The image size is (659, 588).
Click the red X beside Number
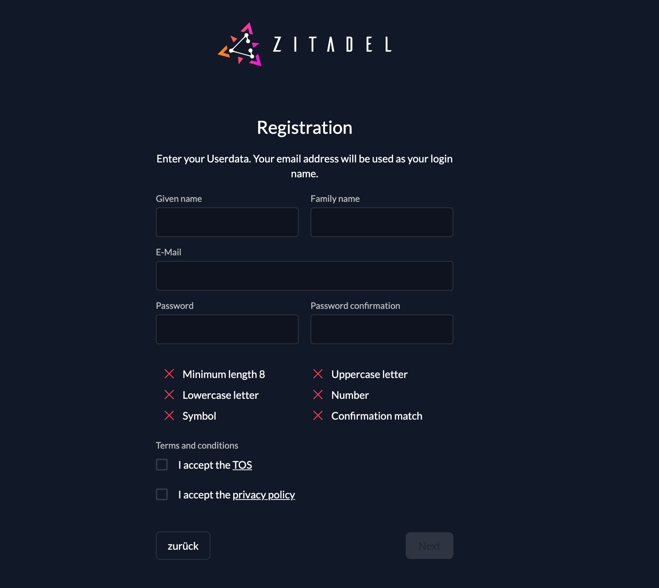tap(318, 395)
